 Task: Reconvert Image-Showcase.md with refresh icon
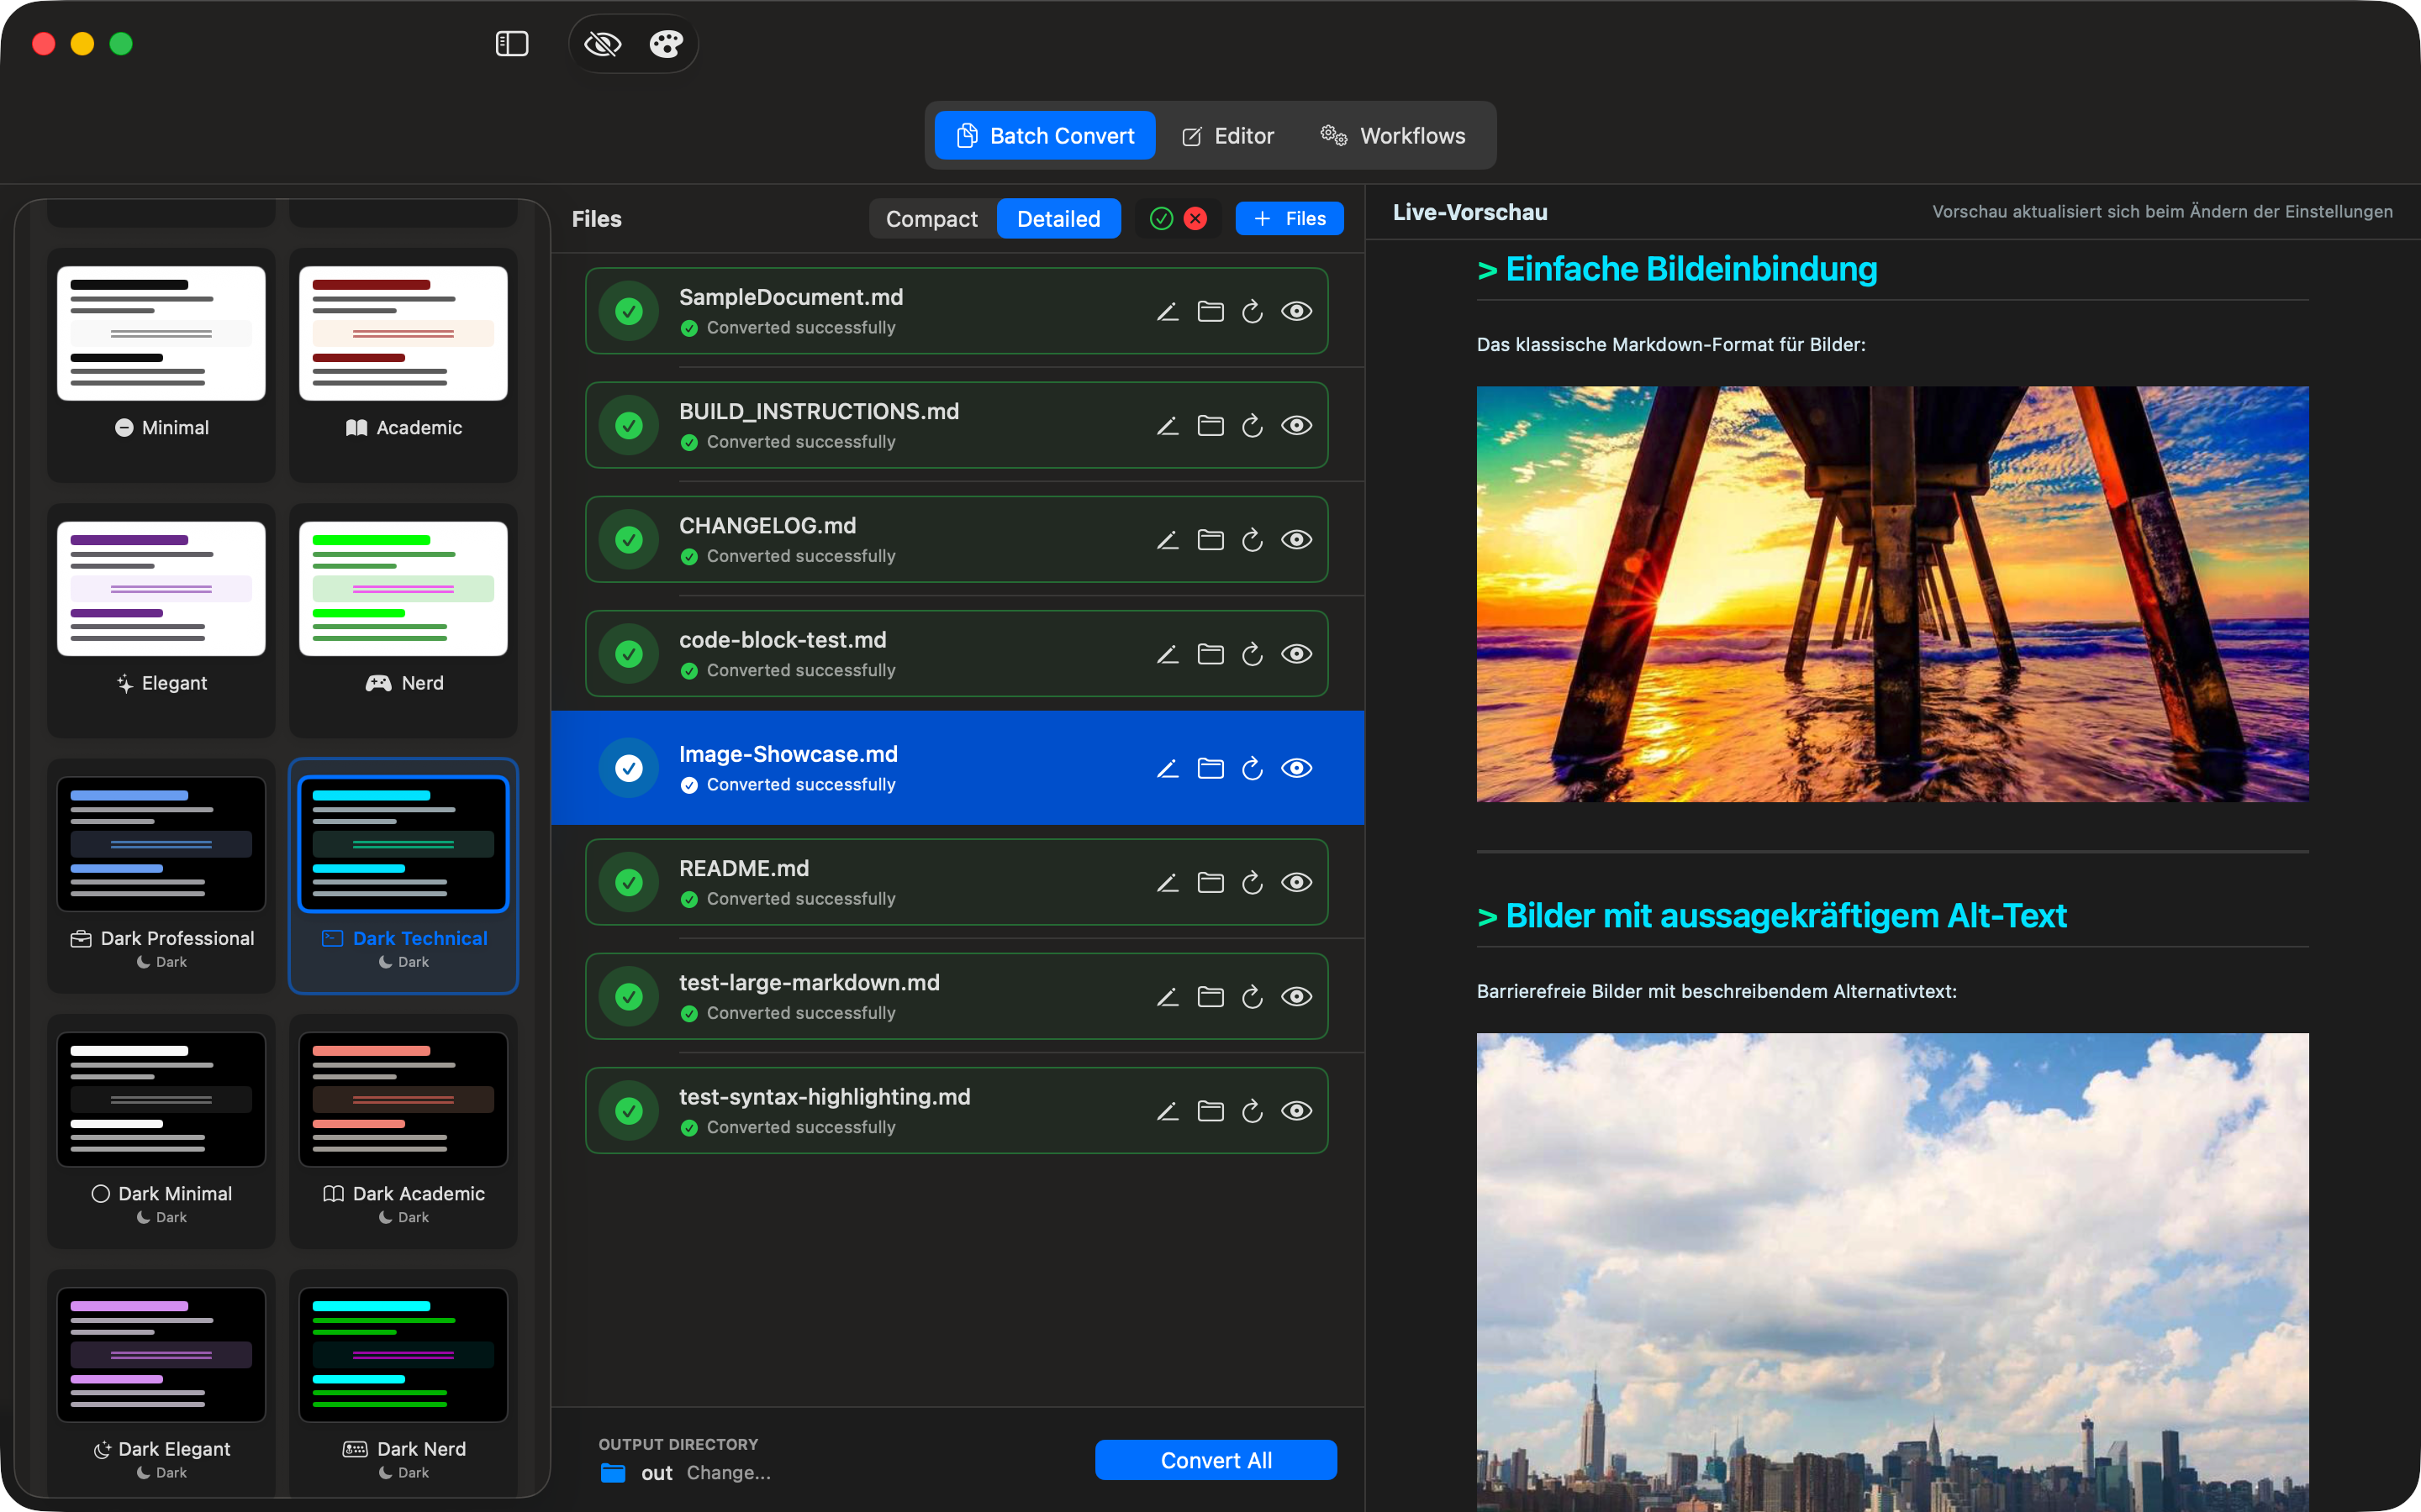(1253, 768)
